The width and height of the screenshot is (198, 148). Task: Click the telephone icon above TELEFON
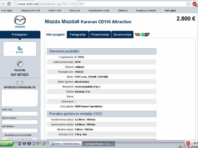(x=20, y=64)
